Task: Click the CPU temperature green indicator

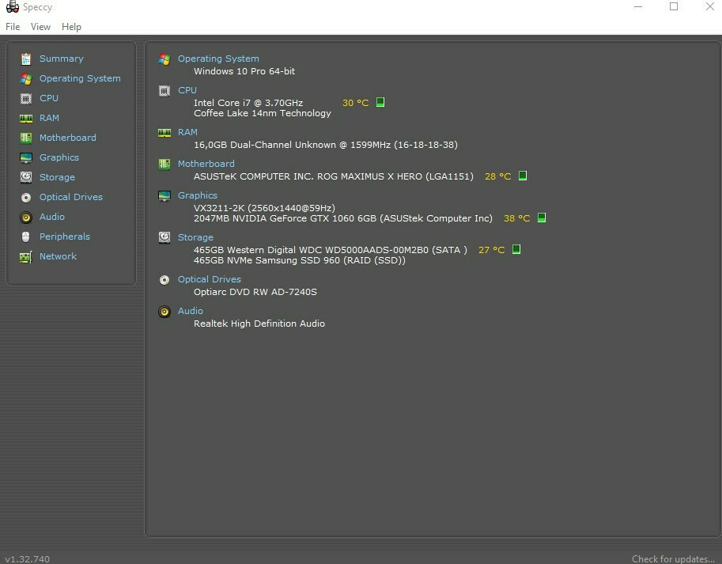Action: point(380,102)
